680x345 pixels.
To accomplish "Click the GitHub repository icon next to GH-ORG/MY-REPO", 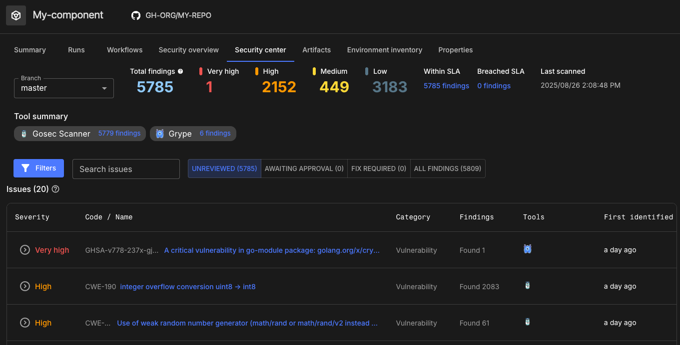I will (x=135, y=15).
